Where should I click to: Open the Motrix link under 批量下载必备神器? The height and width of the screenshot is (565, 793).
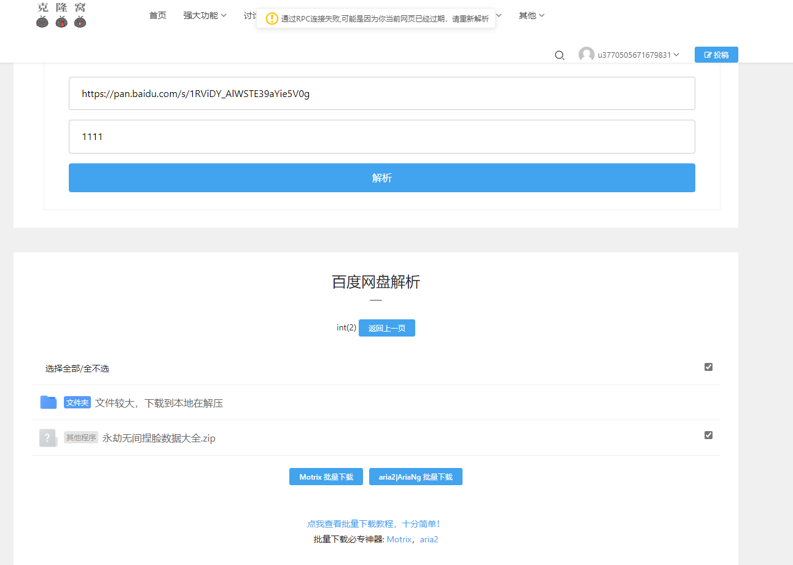pyautogui.click(x=399, y=539)
